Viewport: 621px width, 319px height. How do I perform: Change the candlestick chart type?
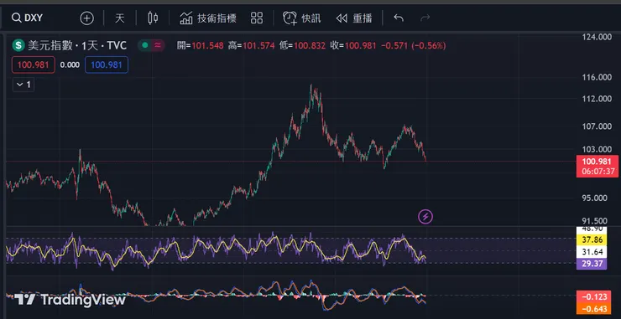point(153,18)
